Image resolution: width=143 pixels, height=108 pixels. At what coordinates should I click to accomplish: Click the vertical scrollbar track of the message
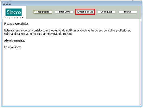click(x=141, y=63)
